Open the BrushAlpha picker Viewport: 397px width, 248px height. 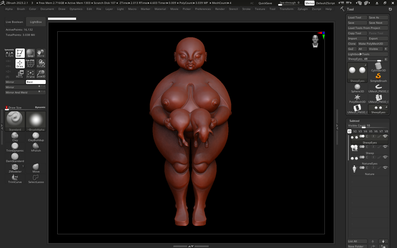[x=36, y=121]
